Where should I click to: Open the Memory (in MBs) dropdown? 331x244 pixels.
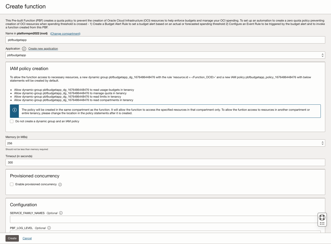click(x=322, y=143)
